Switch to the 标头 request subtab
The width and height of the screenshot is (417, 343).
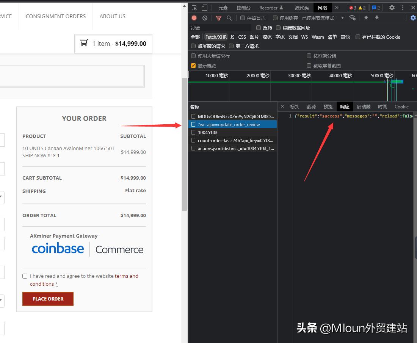[295, 107]
